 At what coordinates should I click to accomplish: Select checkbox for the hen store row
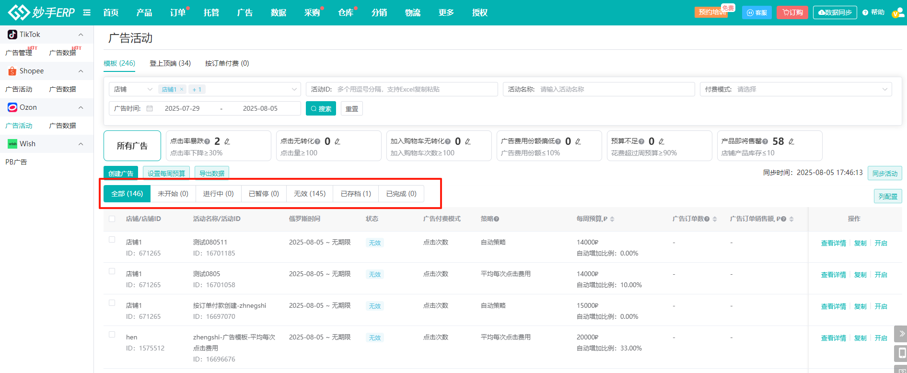click(x=112, y=335)
